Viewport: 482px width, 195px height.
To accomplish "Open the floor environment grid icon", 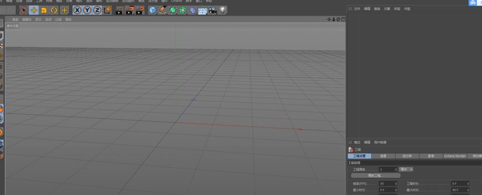I will (x=203, y=10).
